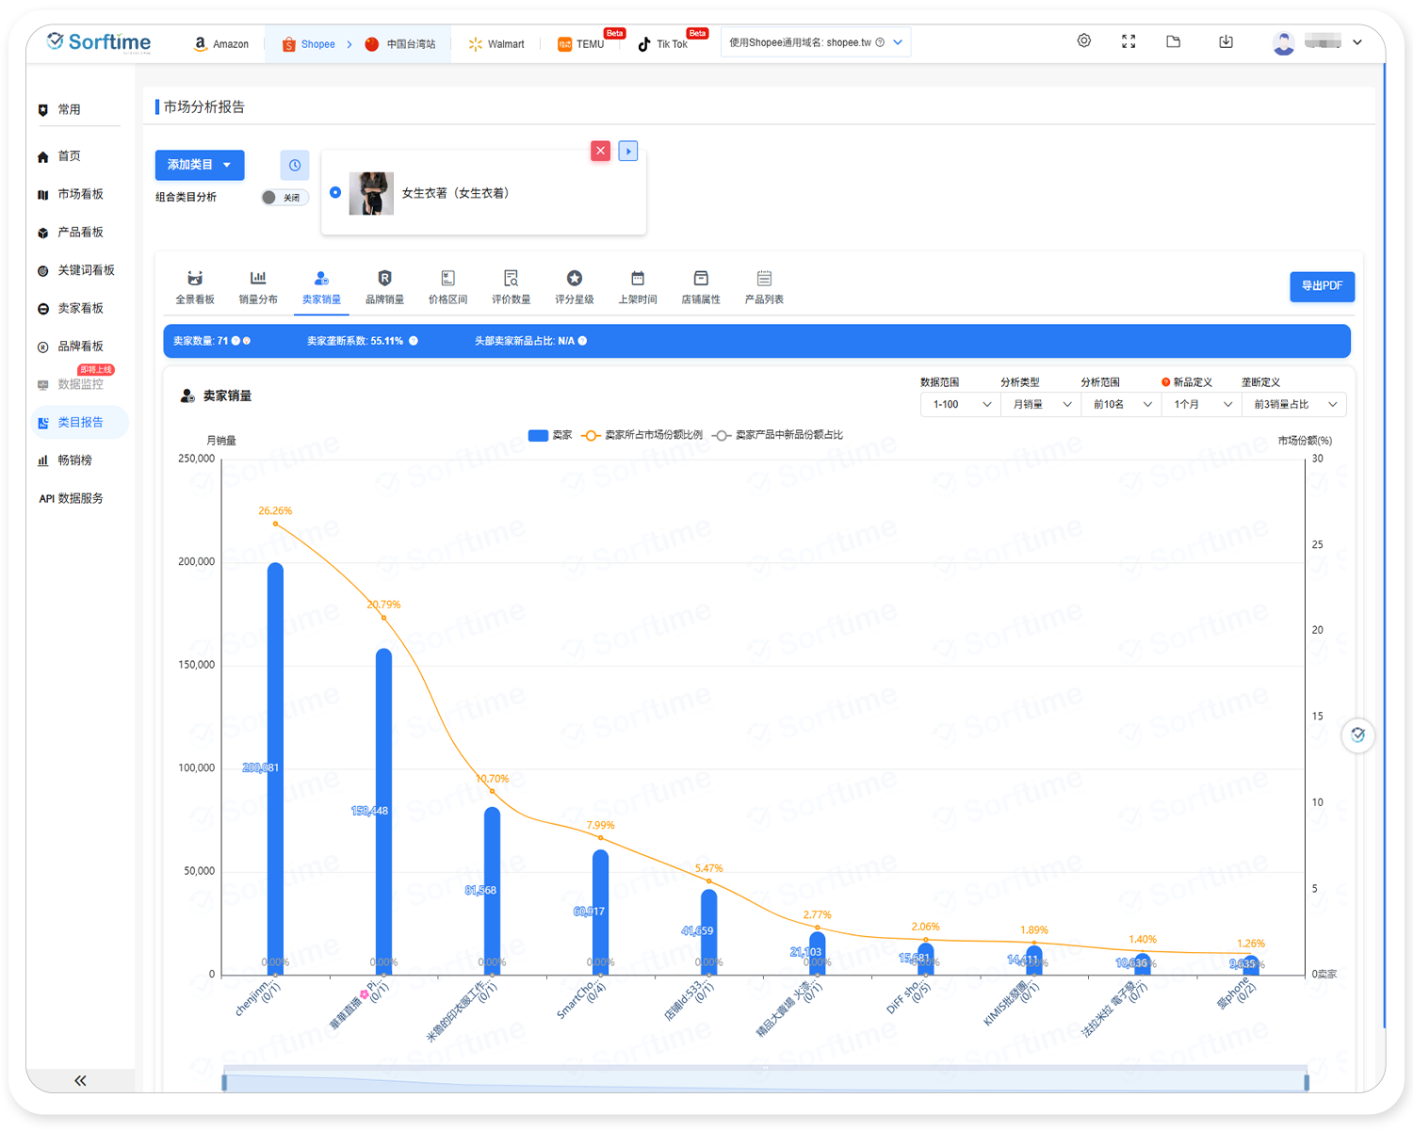Click the 导出PDF button
The image size is (1413, 1130).
1322,286
